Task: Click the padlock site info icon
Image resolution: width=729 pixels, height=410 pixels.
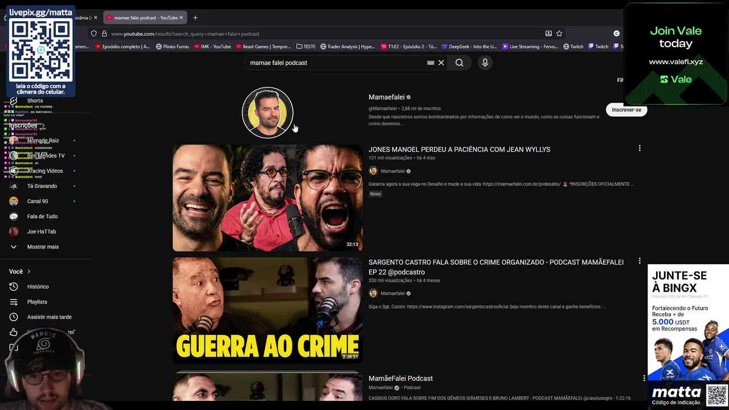Action: click(x=104, y=34)
